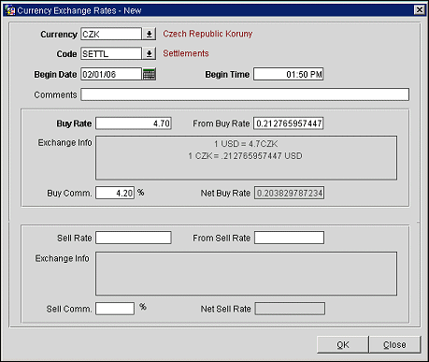Focus the Currency field showing CZK
Viewport: 429px width, 362px height.
(x=111, y=34)
